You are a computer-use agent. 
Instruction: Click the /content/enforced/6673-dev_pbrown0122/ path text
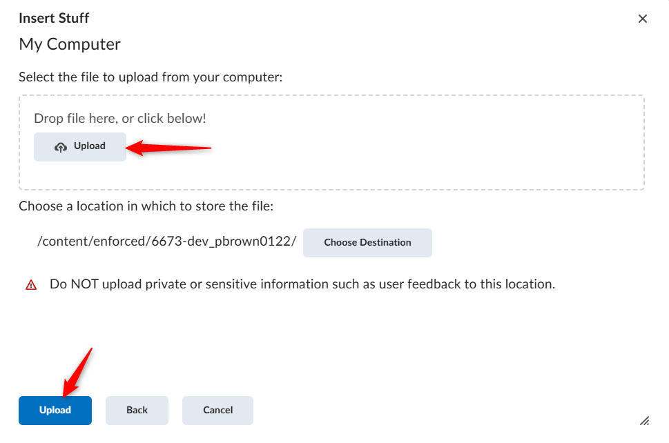166,242
